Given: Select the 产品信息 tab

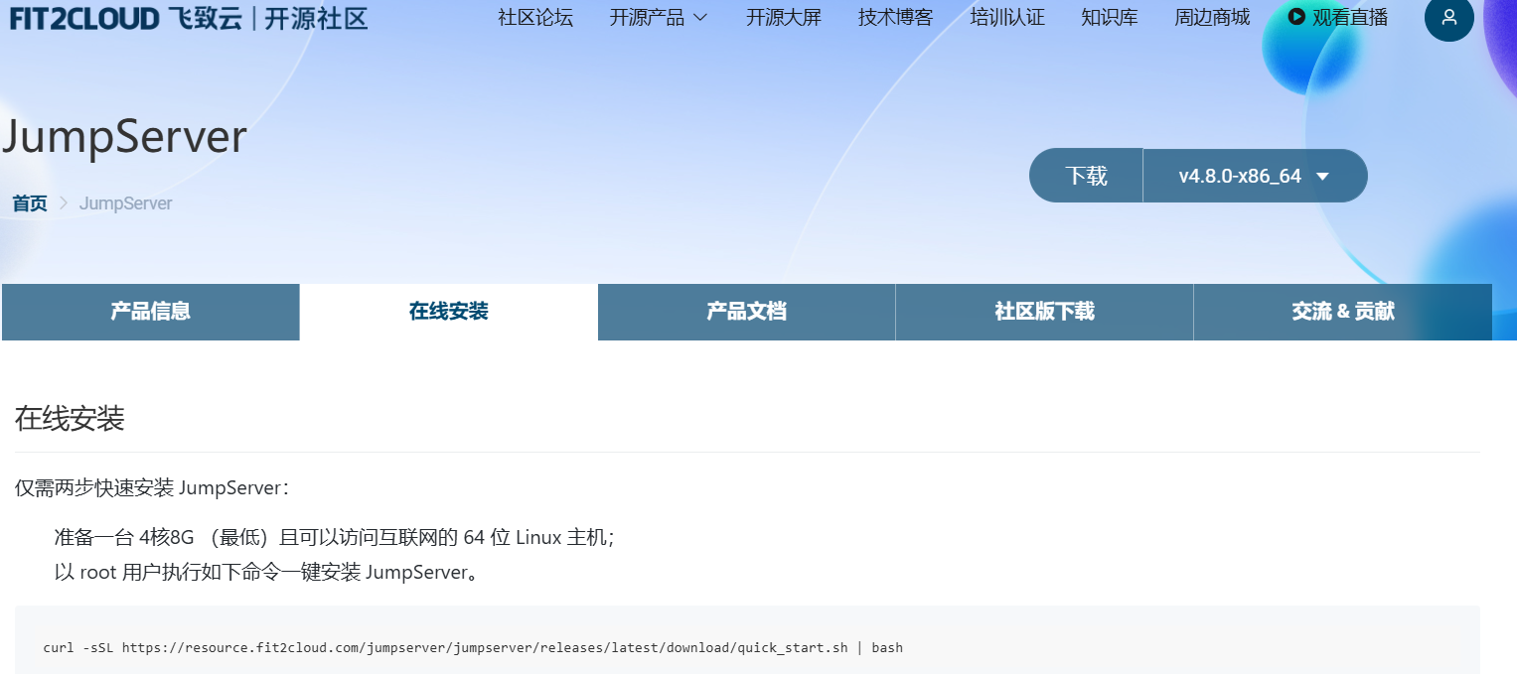Looking at the screenshot, I should tap(150, 312).
